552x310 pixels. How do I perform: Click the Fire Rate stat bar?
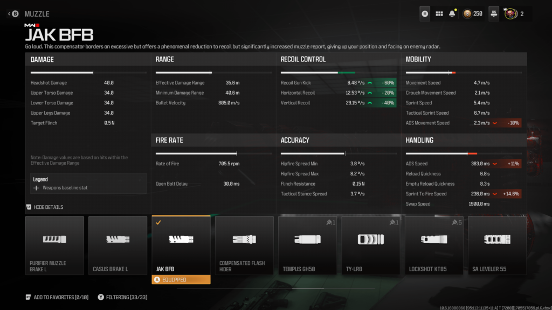pyautogui.click(x=213, y=153)
